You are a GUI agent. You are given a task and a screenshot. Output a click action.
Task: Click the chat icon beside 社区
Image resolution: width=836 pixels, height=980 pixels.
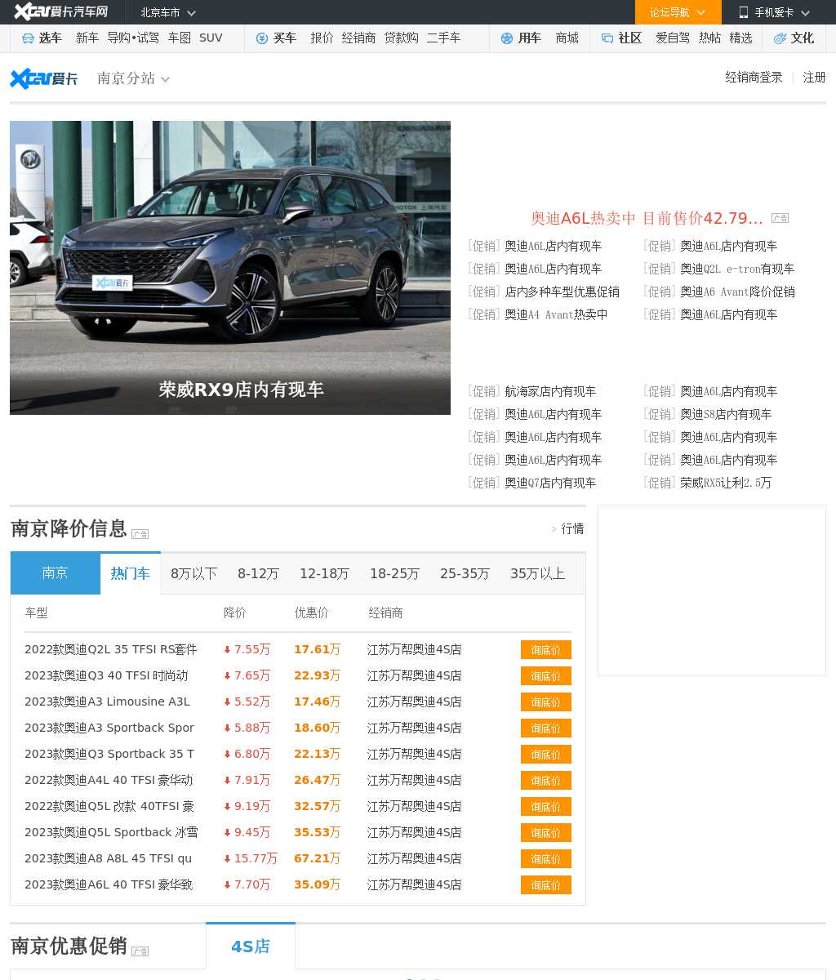[x=607, y=38]
